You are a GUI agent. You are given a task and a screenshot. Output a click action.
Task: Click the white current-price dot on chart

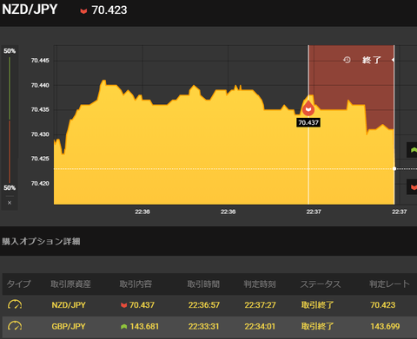point(394,168)
